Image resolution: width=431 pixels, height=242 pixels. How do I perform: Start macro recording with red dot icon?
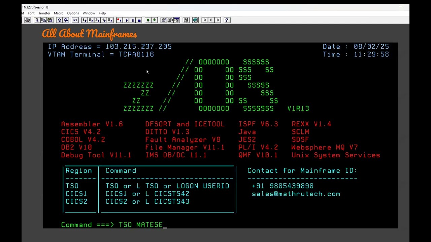pyautogui.click(x=120, y=20)
